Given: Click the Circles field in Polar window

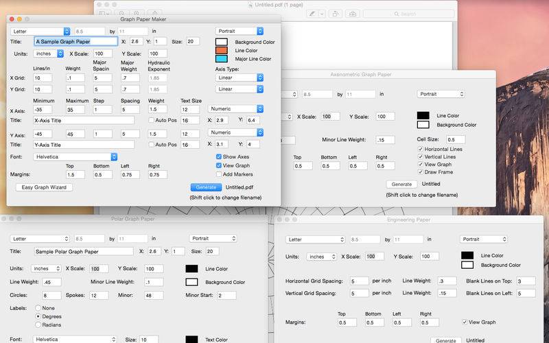Looking at the screenshot, I should [x=51, y=296].
